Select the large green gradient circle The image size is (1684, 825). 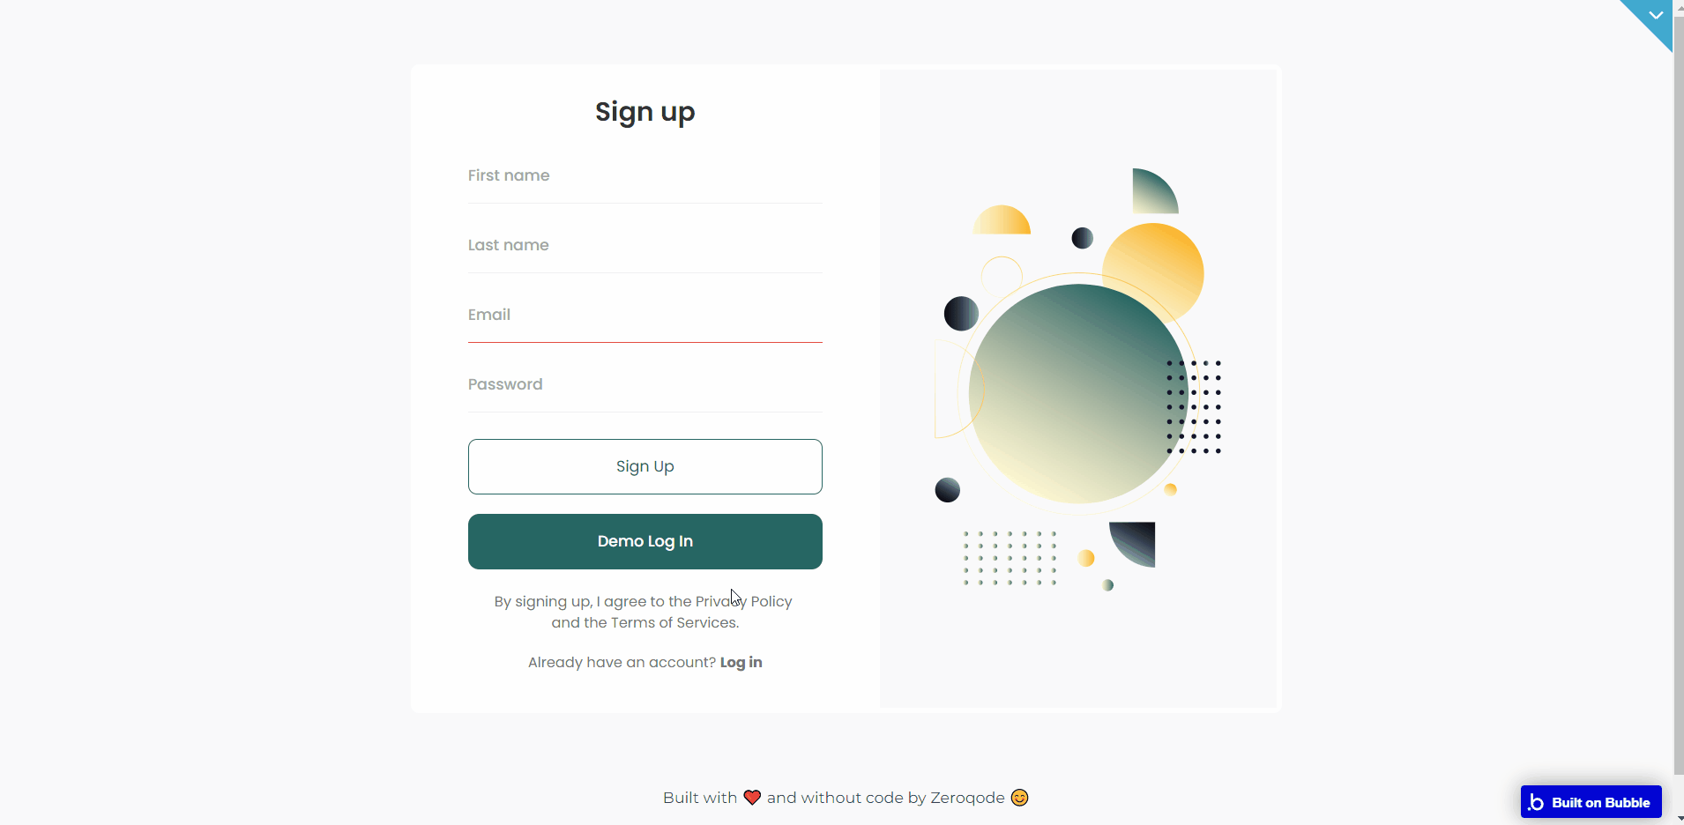tap(1078, 393)
